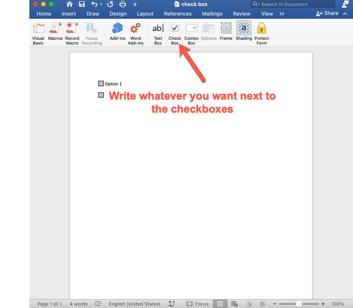Switch to Outline view
The width and height of the screenshot is (353, 308).
point(249,304)
